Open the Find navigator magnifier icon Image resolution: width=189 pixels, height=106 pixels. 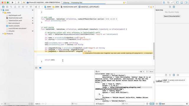(x=11, y=7)
